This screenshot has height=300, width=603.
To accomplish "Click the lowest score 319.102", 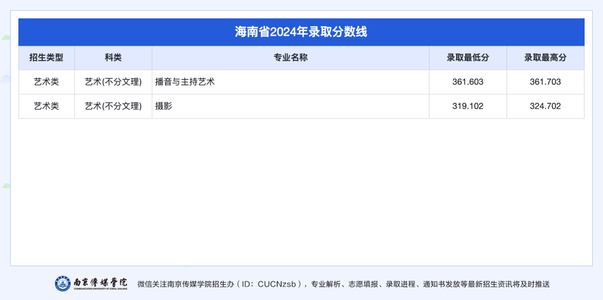I will pos(468,106).
